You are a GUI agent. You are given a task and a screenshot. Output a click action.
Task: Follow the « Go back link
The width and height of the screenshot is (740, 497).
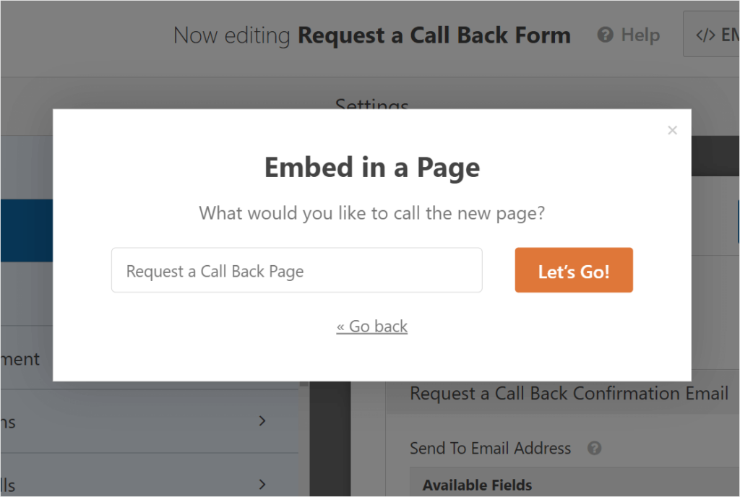click(x=371, y=326)
